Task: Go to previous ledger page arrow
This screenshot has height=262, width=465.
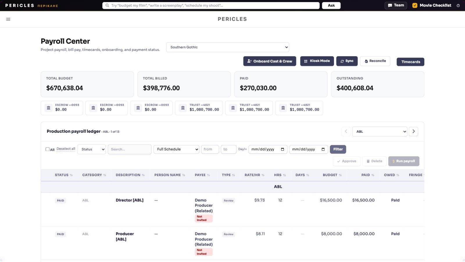Action: [x=346, y=132]
